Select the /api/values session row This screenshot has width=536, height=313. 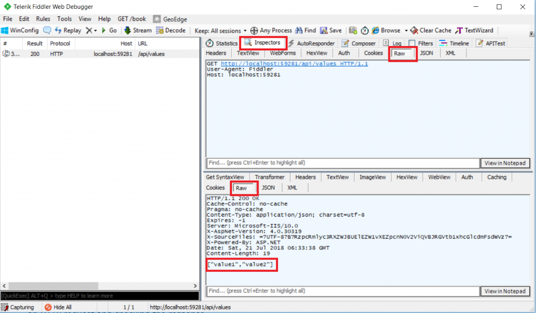click(100, 54)
